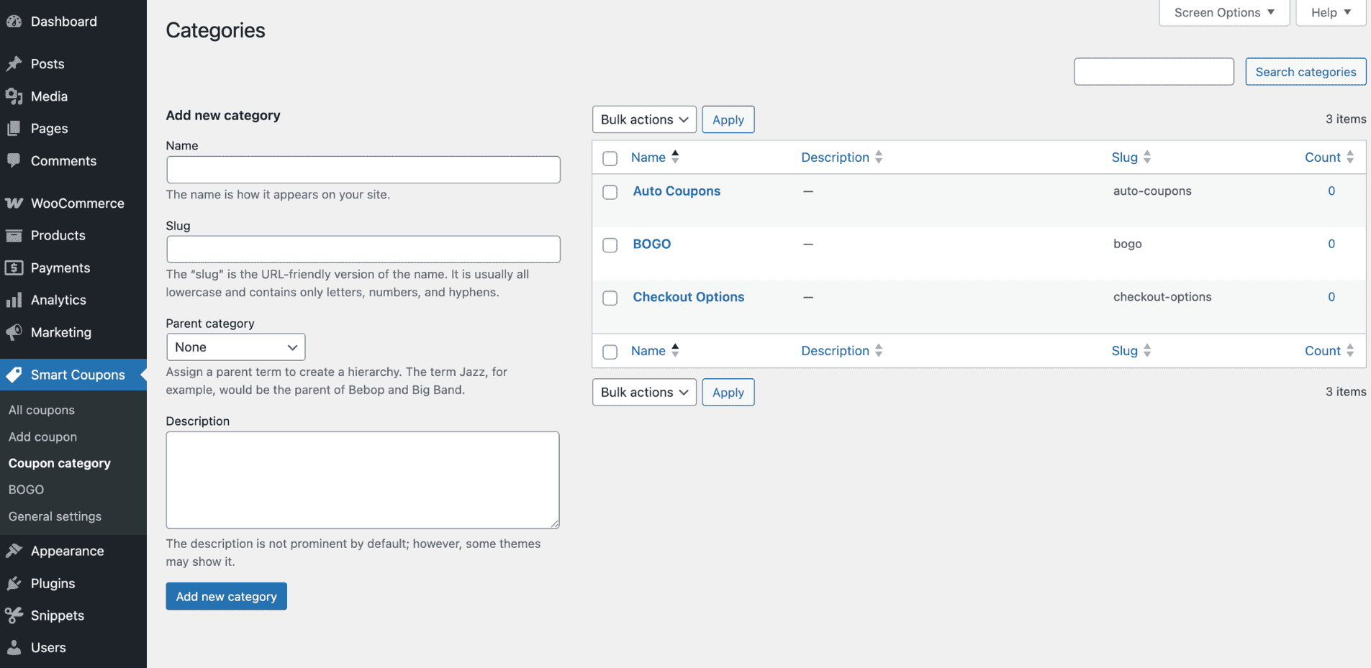Image resolution: width=1371 pixels, height=668 pixels.
Task: Click inside the category search field
Action: 1154,71
